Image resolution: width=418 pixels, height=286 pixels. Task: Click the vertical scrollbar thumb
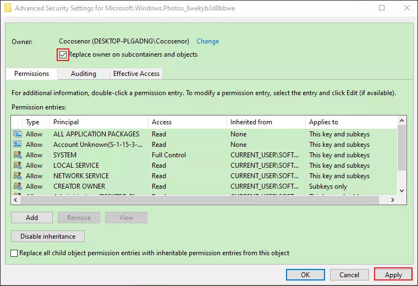402,147
